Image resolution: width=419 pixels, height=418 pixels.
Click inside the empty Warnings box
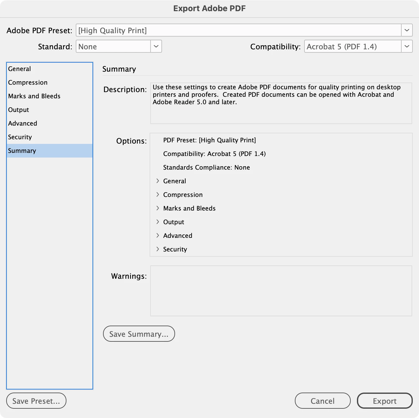click(x=281, y=291)
